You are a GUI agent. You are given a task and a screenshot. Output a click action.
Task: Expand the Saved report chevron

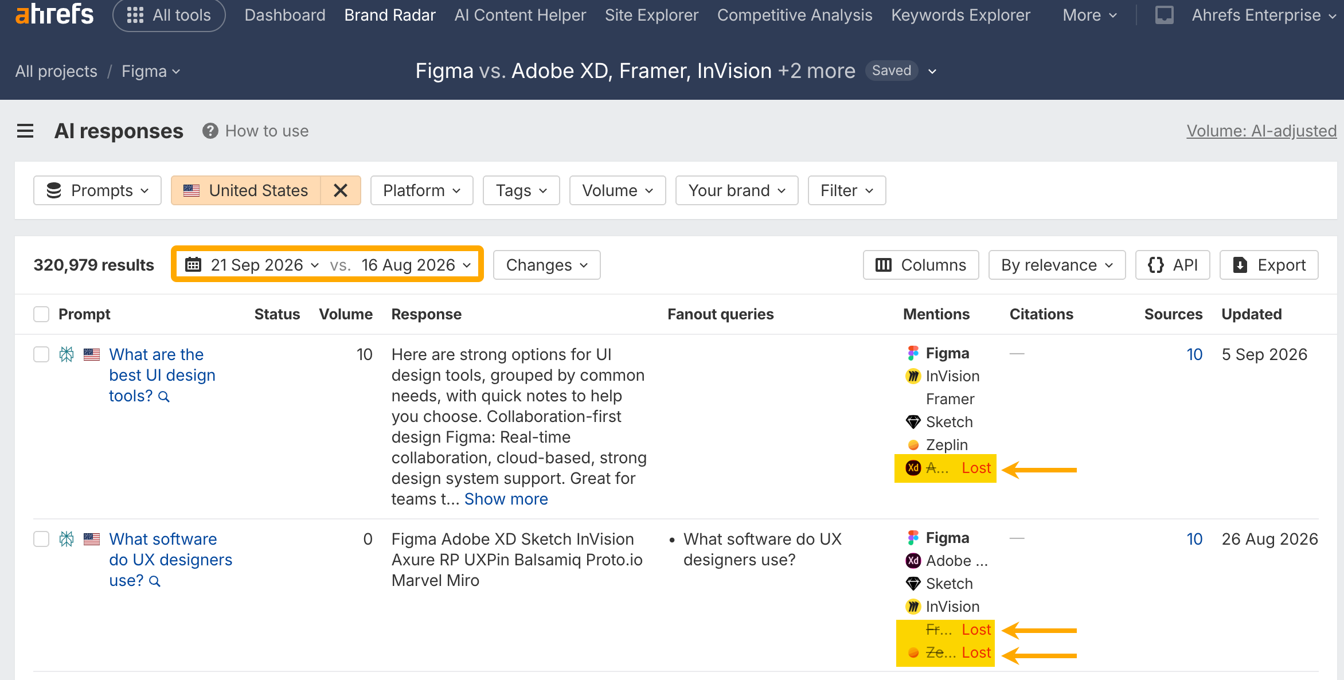932,71
